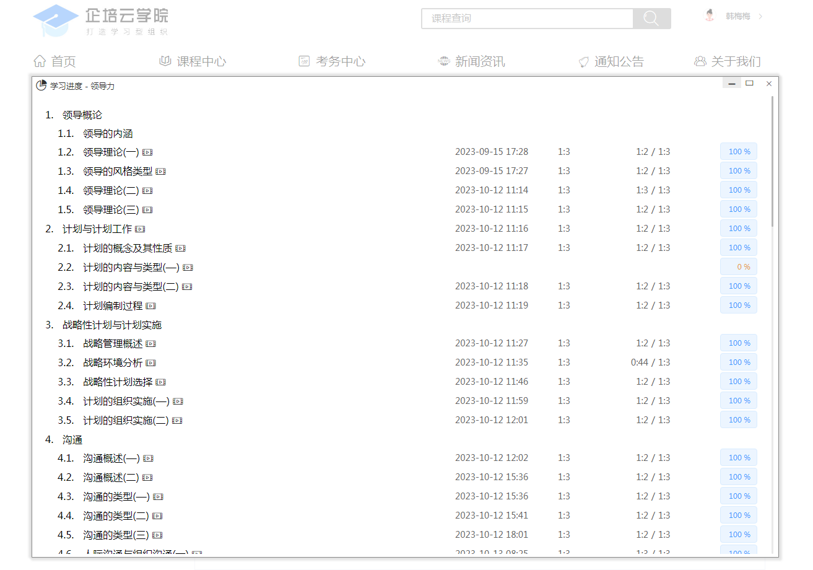813x570 pixels.
Task: Click the 100 % badge for 沟通的类型(三)
Action: pyautogui.click(x=739, y=535)
